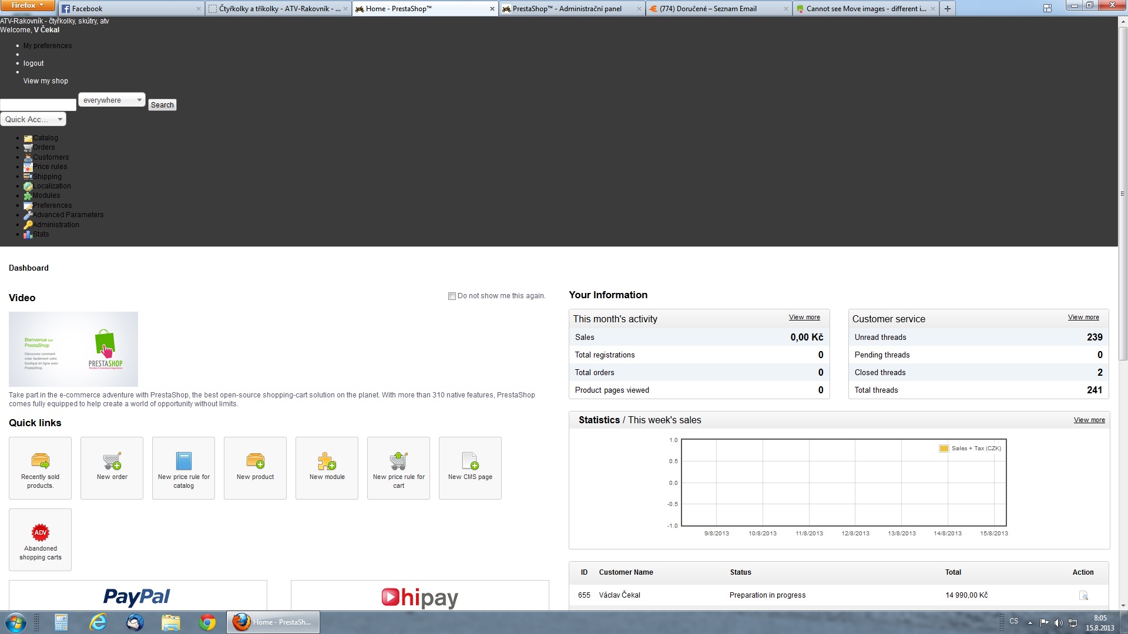Open the Firefox application menu
This screenshot has width=1128, height=634.
click(x=28, y=5)
